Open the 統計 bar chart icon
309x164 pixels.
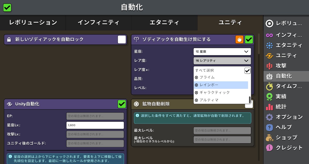click(x=269, y=107)
